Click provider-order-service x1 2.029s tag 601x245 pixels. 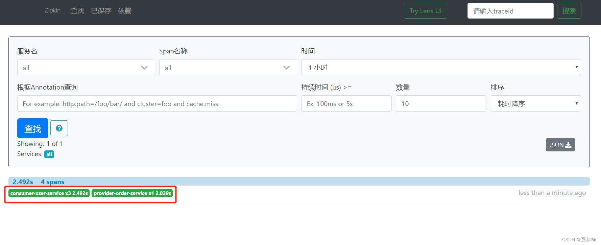[132, 193]
